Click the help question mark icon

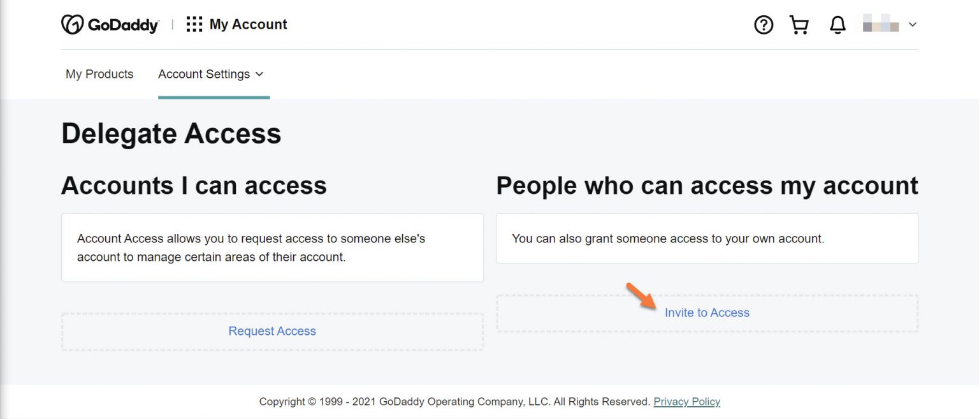pos(763,24)
